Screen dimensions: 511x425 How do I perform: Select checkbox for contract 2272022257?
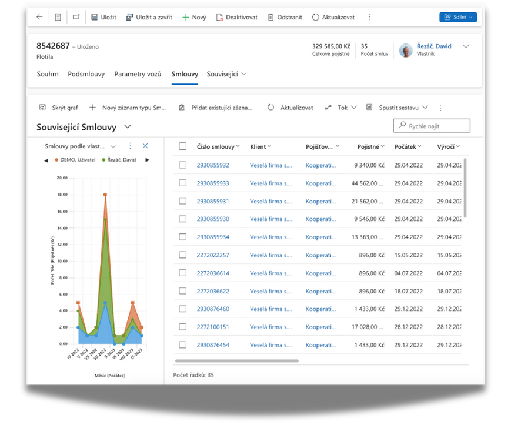[x=183, y=255]
